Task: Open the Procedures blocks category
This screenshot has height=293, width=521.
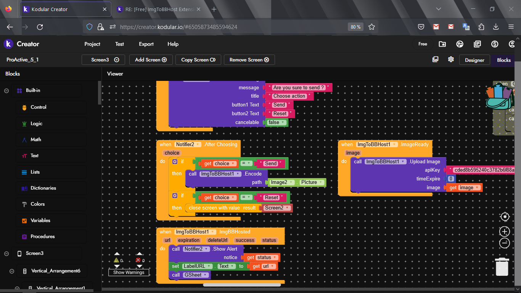Action: (51, 237)
